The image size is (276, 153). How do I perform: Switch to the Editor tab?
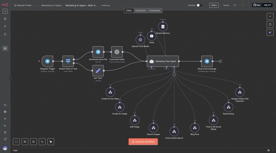coord(129,10)
